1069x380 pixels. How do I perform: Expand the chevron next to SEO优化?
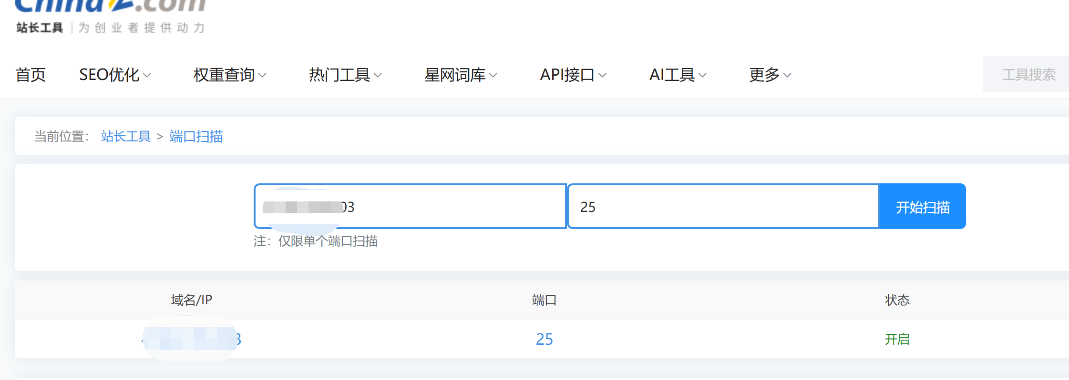point(147,75)
